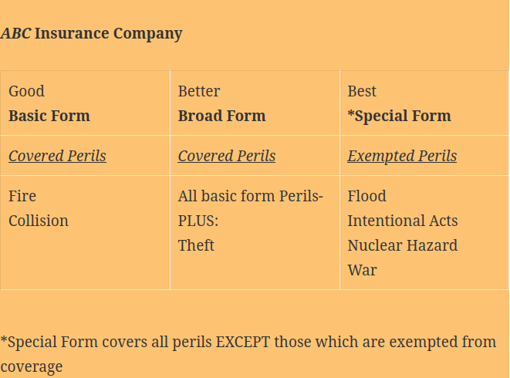Screen dimensions: 510x378
Task: Open Covered Perils link under Basic Form
Action: (57, 156)
